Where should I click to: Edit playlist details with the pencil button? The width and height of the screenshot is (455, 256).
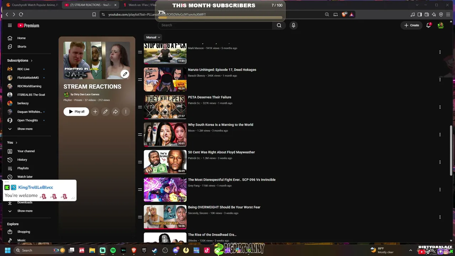click(105, 112)
